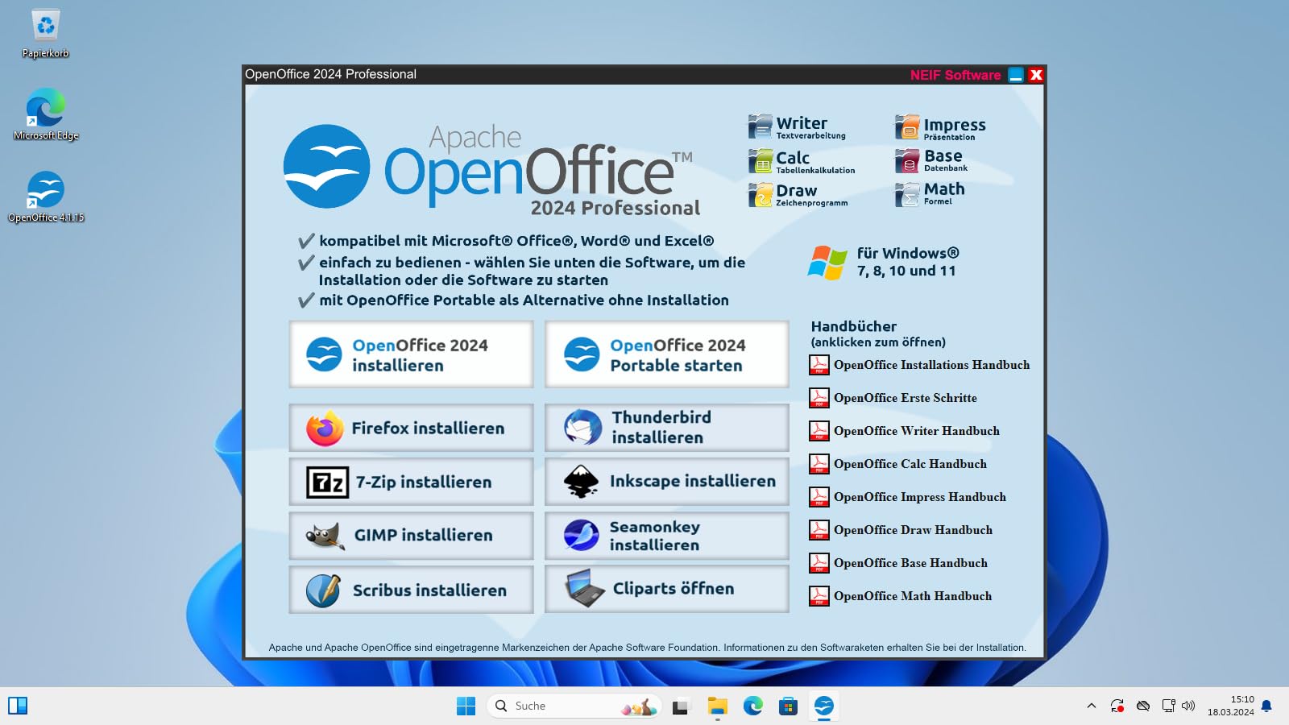This screenshot has height=725, width=1289.
Task: Click OpenOffice 2024 installieren button
Action: [411, 354]
